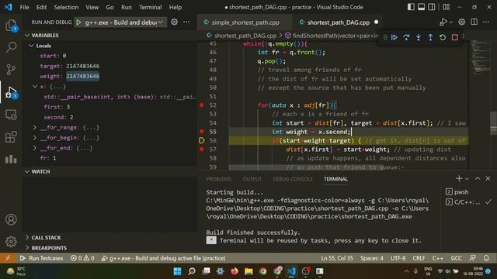
Task: Toggle the Panel layout icon
Action: pos(421,7)
